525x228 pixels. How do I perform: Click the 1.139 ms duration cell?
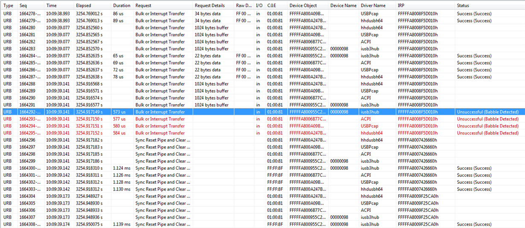122,224
